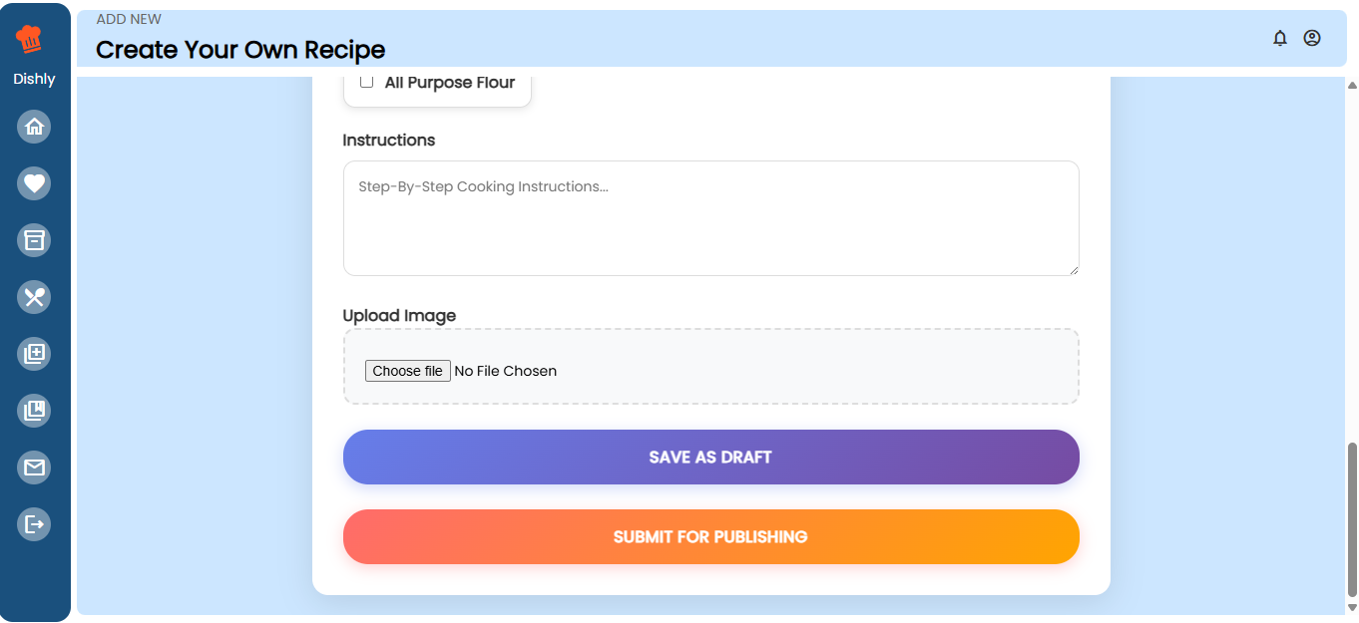The image size is (1359, 623).
Task: Log out with the exit icon
Action: click(x=34, y=523)
